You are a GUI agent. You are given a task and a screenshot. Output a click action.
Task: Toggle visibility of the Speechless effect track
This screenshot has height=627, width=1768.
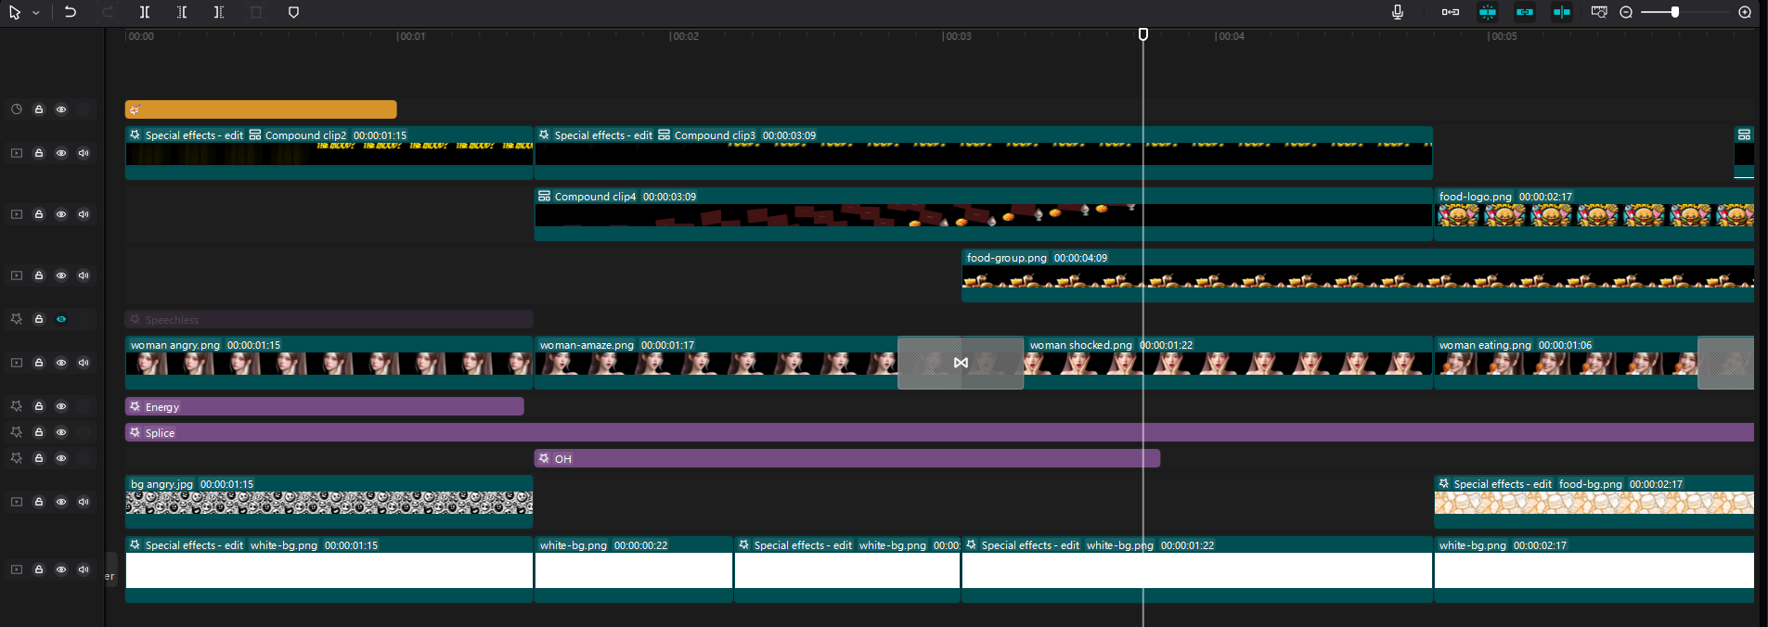pos(61,319)
